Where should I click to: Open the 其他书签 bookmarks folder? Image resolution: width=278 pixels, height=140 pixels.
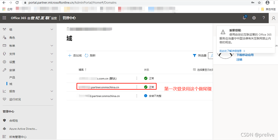point(268,9)
